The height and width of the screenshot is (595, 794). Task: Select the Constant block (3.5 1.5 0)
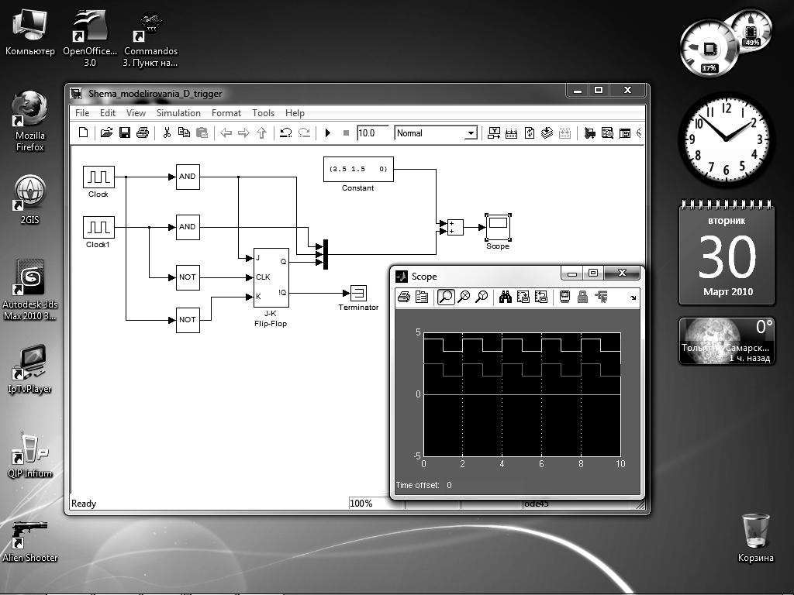pyautogui.click(x=358, y=169)
